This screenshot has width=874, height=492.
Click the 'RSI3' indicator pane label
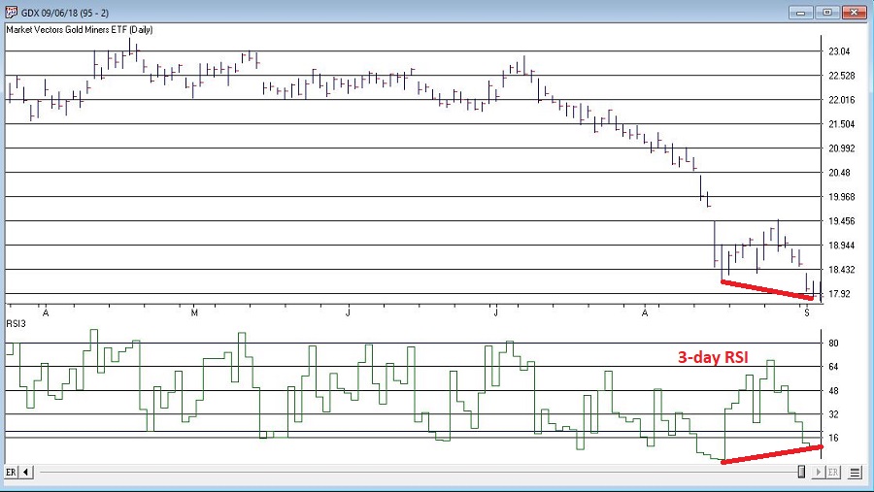[17, 323]
